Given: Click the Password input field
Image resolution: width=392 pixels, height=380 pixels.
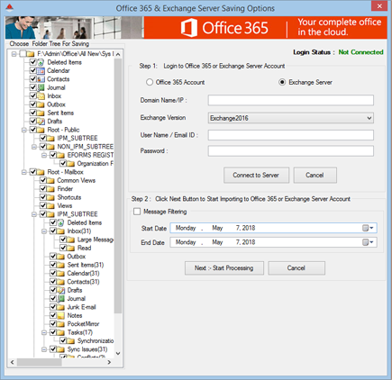Looking at the screenshot, I should [x=291, y=151].
